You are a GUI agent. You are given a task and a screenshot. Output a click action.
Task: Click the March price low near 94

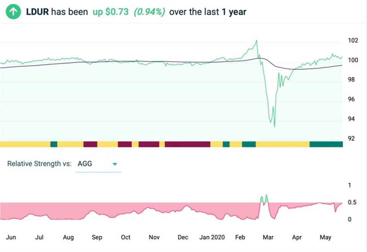[274, 126]
